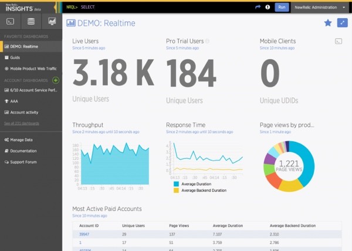Select DEMO: Realtime dashboard in sidebar
This screenshot has width=352, height=251.
pyautogui.click(x=31, y=47)
